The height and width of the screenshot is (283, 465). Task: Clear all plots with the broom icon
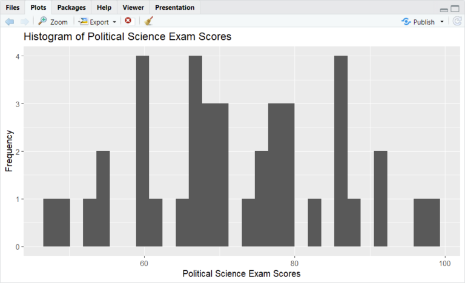click(148, 21)
